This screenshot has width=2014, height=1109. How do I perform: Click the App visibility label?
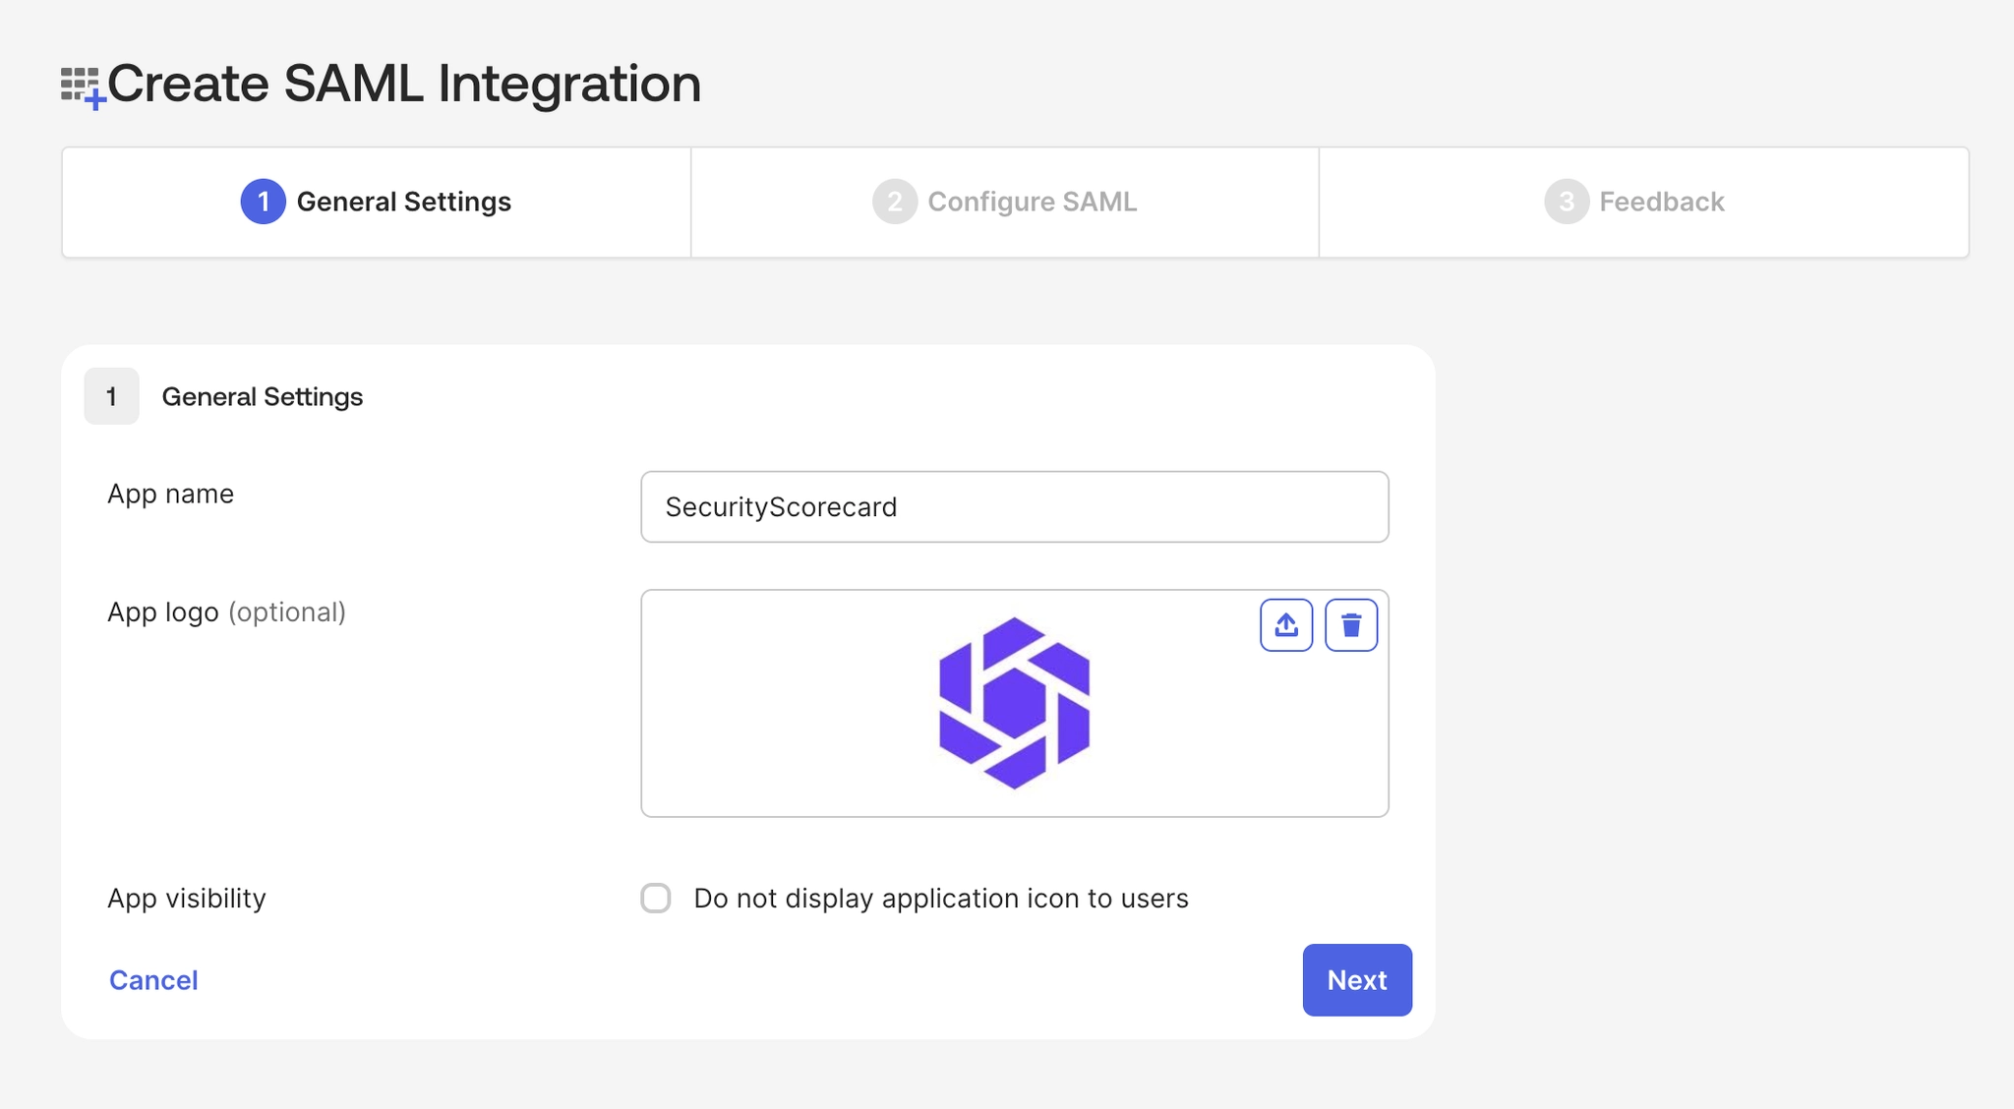[187, 898]
